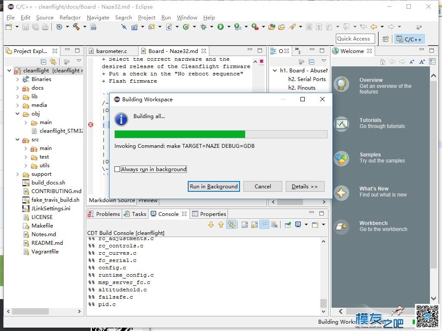The width and height of the screenshot is (442, 331).
Task: Click the What's New star icon
Action: coord(341,193)
